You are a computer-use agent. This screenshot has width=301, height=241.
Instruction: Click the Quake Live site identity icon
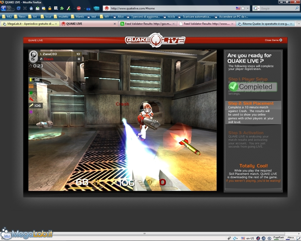(107, 8)
